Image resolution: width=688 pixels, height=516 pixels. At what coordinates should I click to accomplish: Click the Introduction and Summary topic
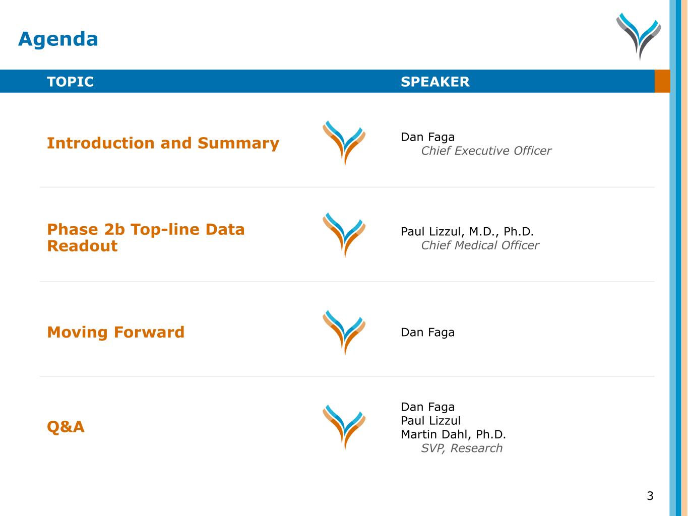click(163, 143)
